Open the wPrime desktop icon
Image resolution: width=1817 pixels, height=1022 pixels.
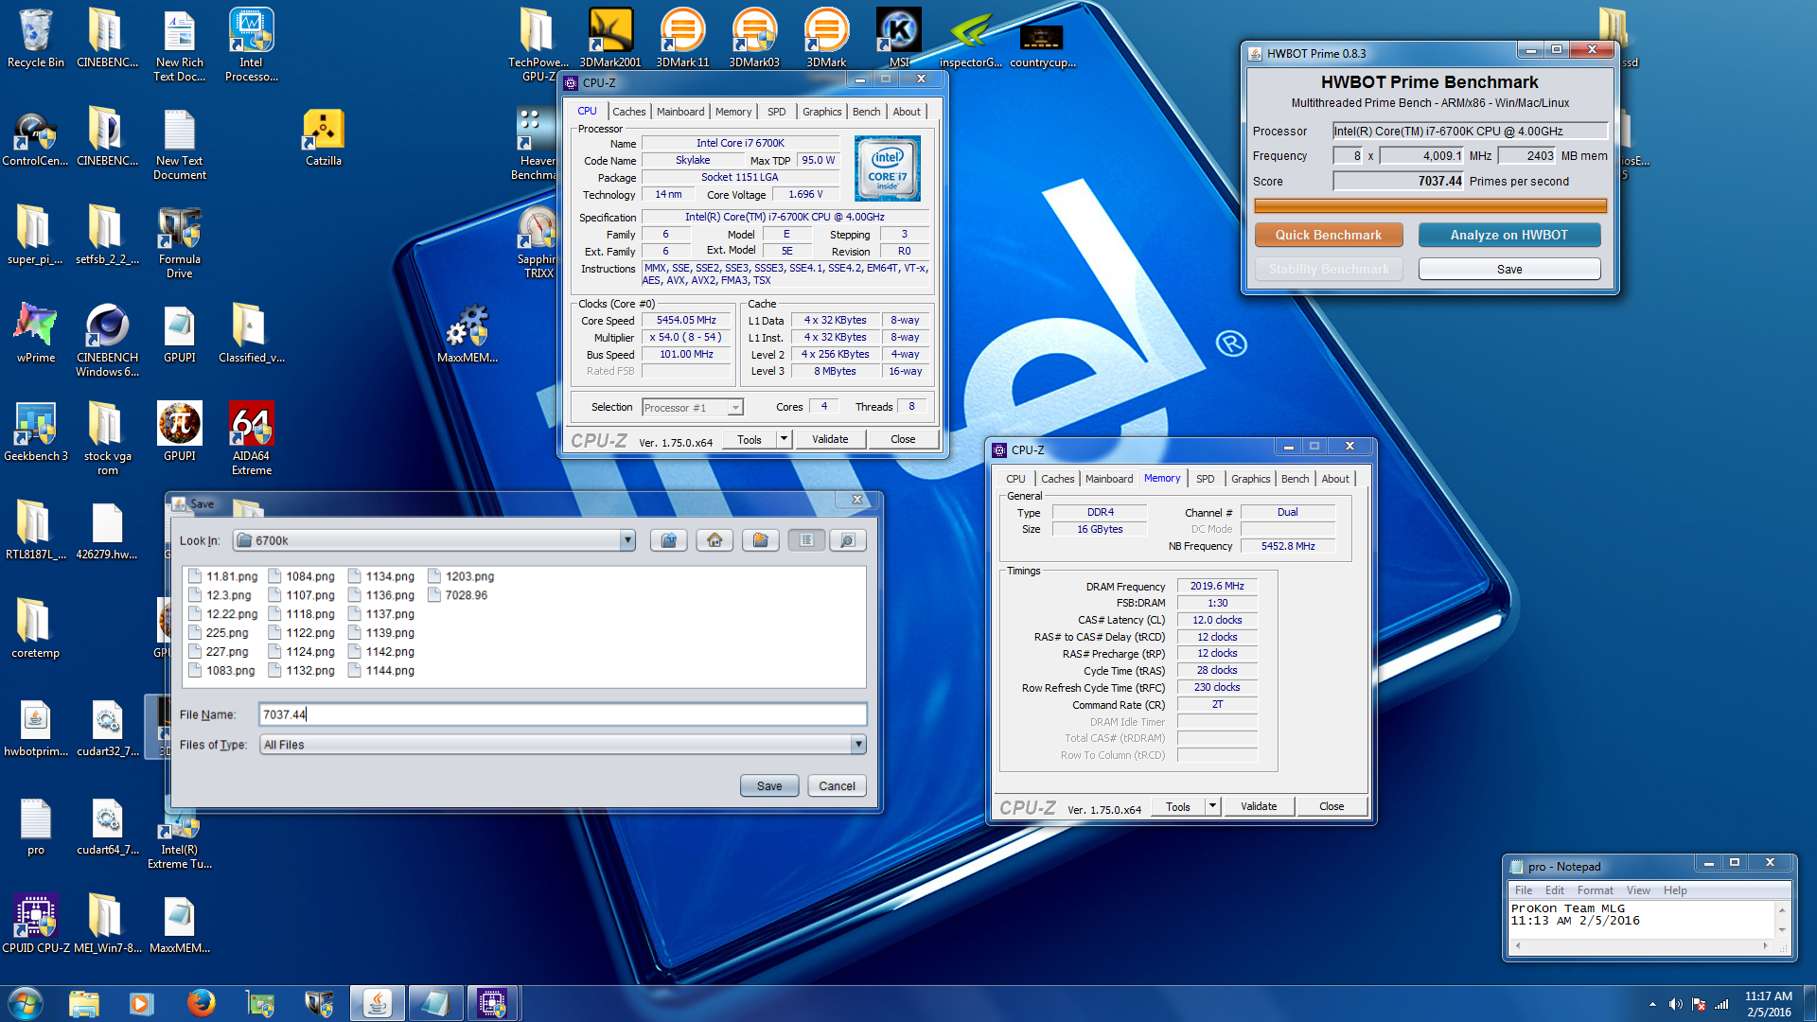(x=36, y=333)
